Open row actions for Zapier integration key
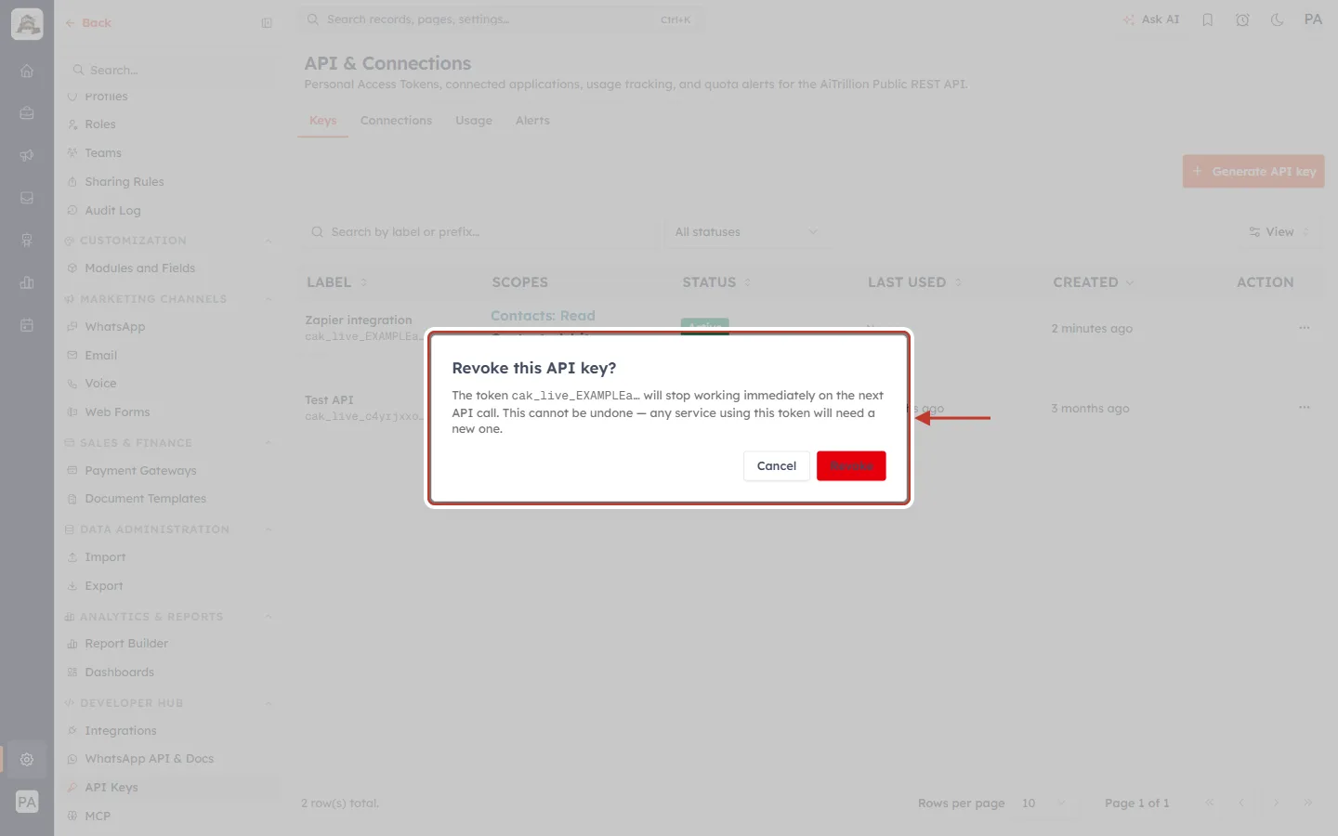This screenshot has height=836, width=1338. coord(1305,328)
